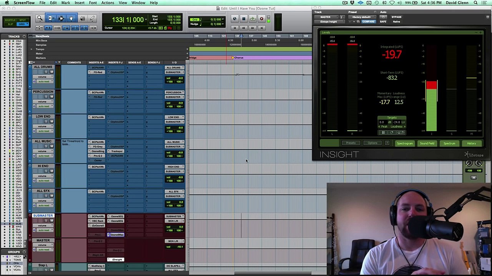Click the Insight Options button

pyautogui.click(x=372, y=143)
